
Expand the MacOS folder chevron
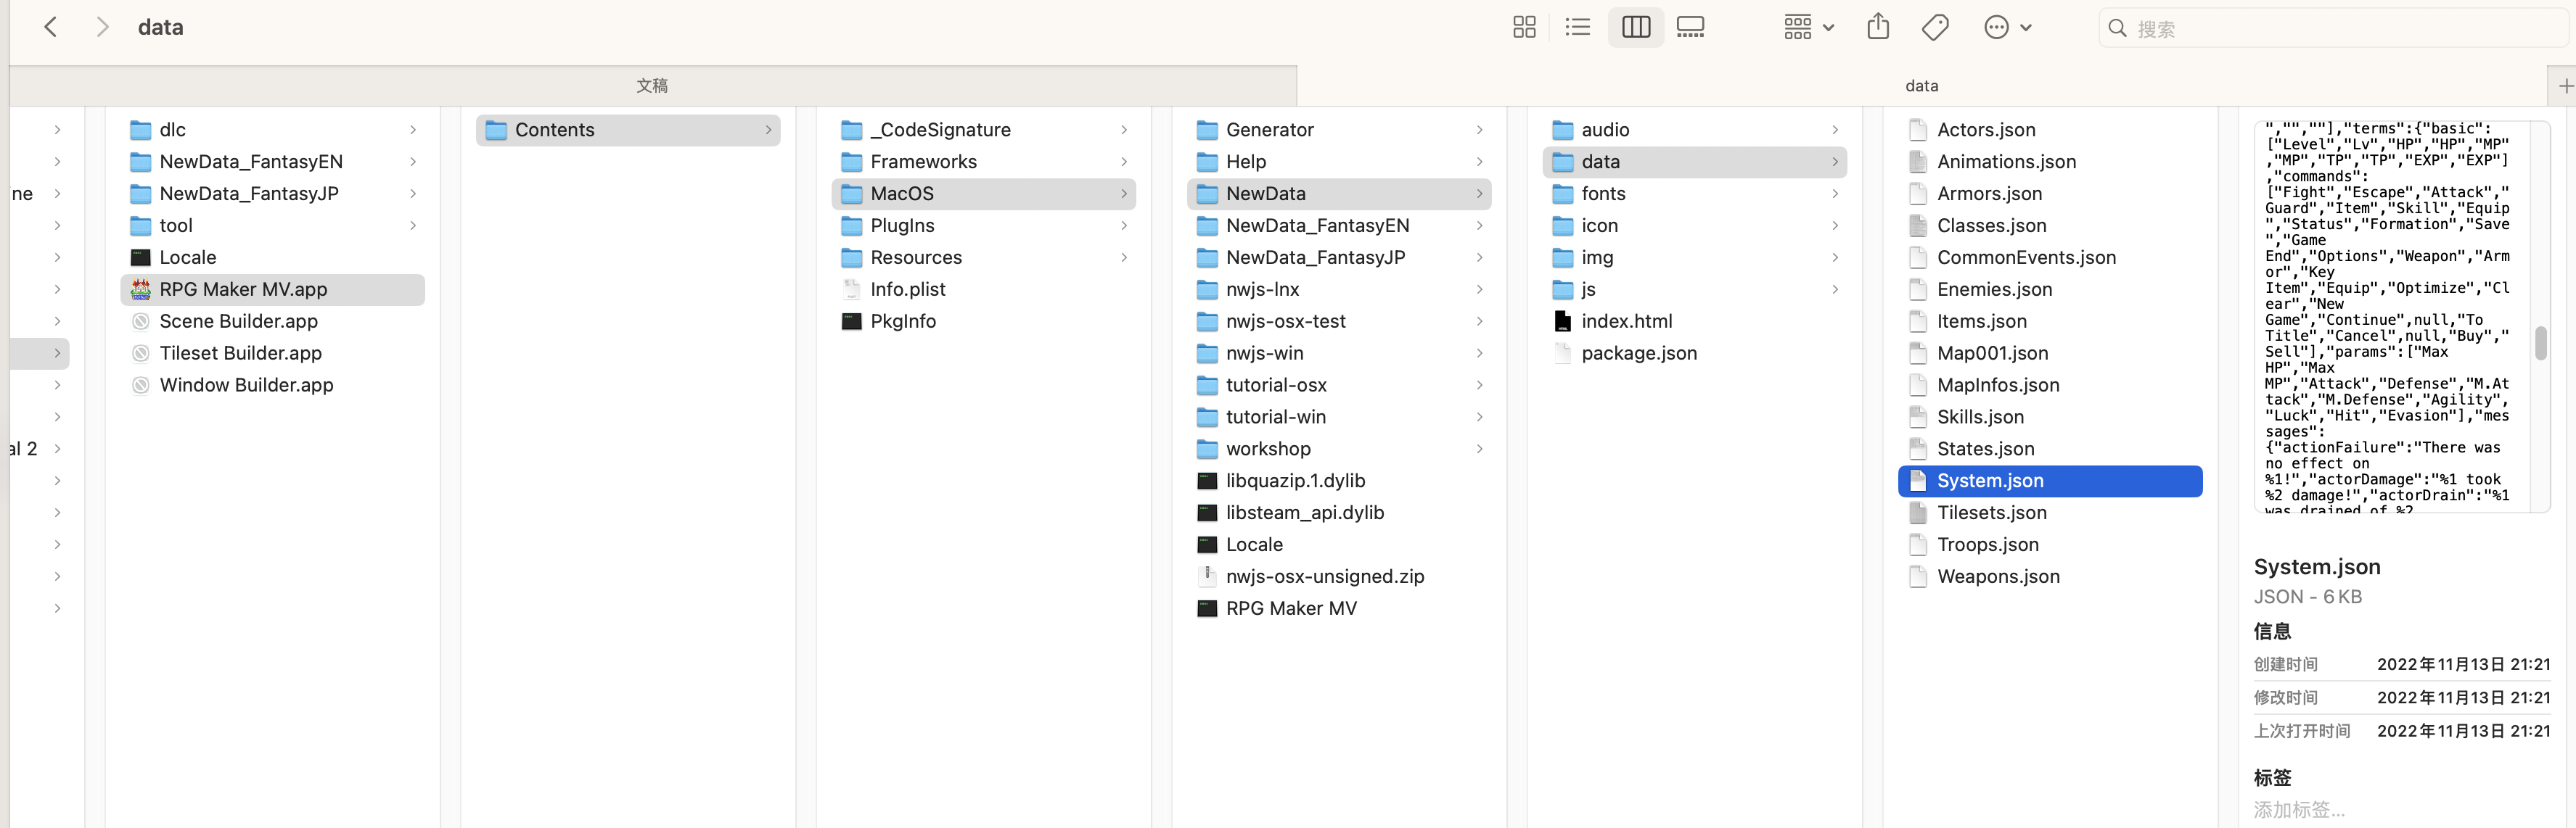[1124, 194]
